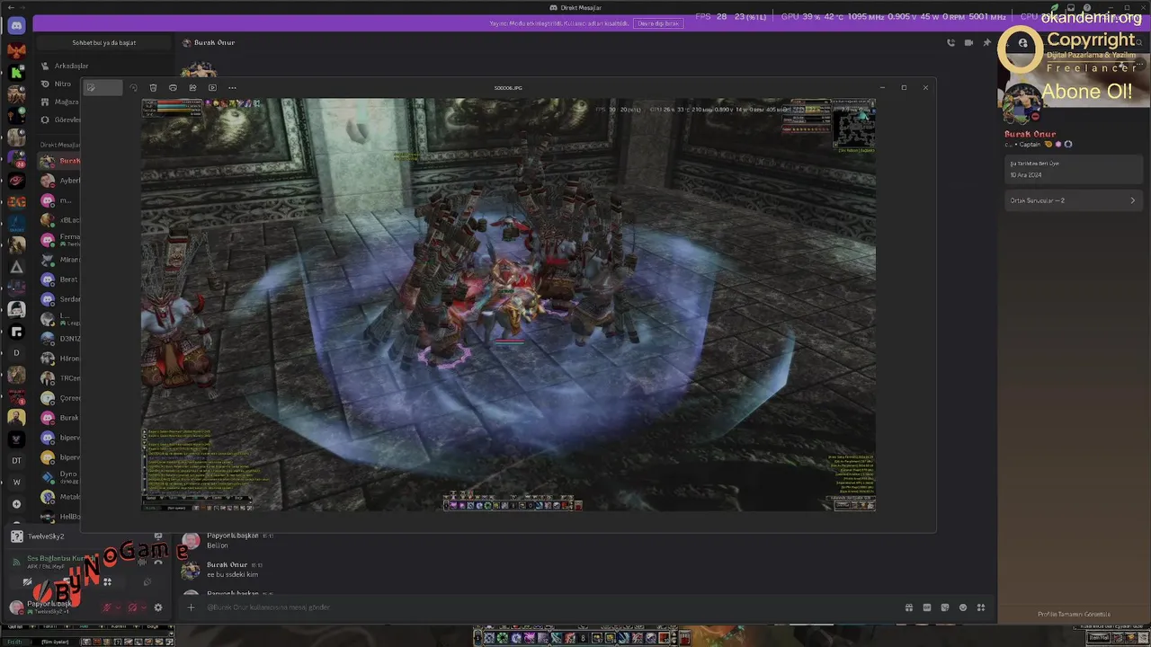Start slideshow in photo viewer toolbar
Screen dimensions: 1151x647
pyautogui.click(x=212, y=87)
